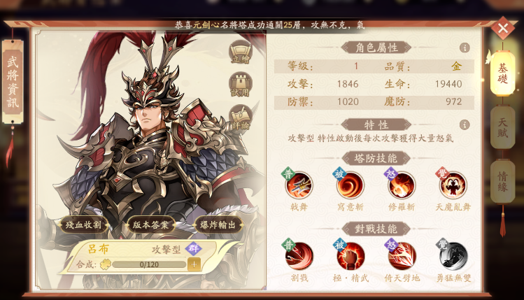Switch to the 天賦 lantern tab
This screenshot has height=300, width=524.
point(502,127)
